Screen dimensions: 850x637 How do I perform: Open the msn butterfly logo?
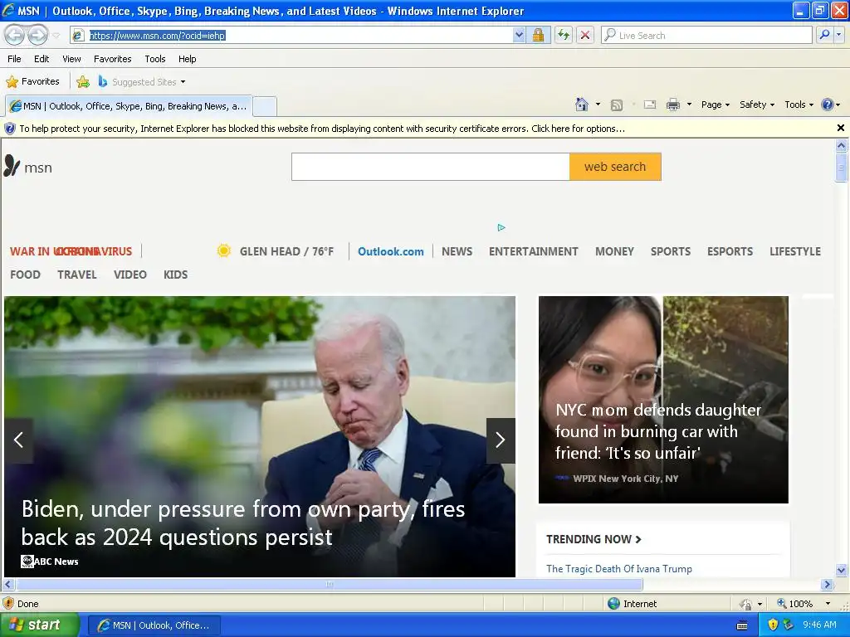28,167
